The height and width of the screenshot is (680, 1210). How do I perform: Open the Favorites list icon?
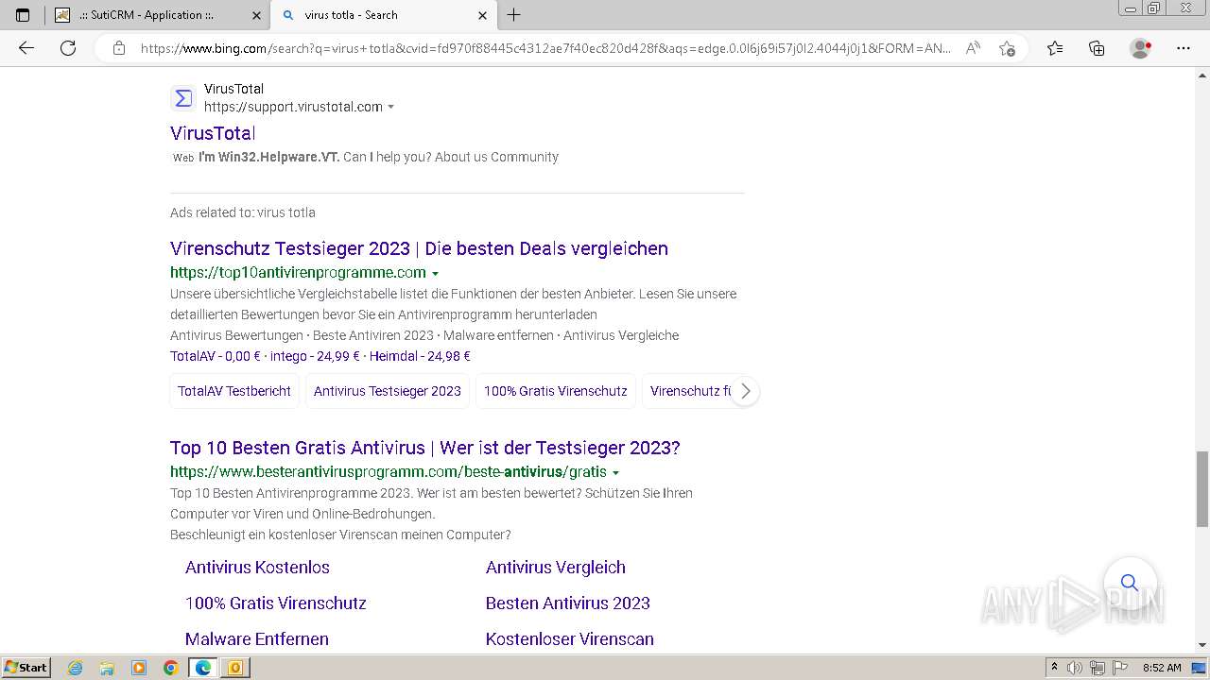point(1055,48)
